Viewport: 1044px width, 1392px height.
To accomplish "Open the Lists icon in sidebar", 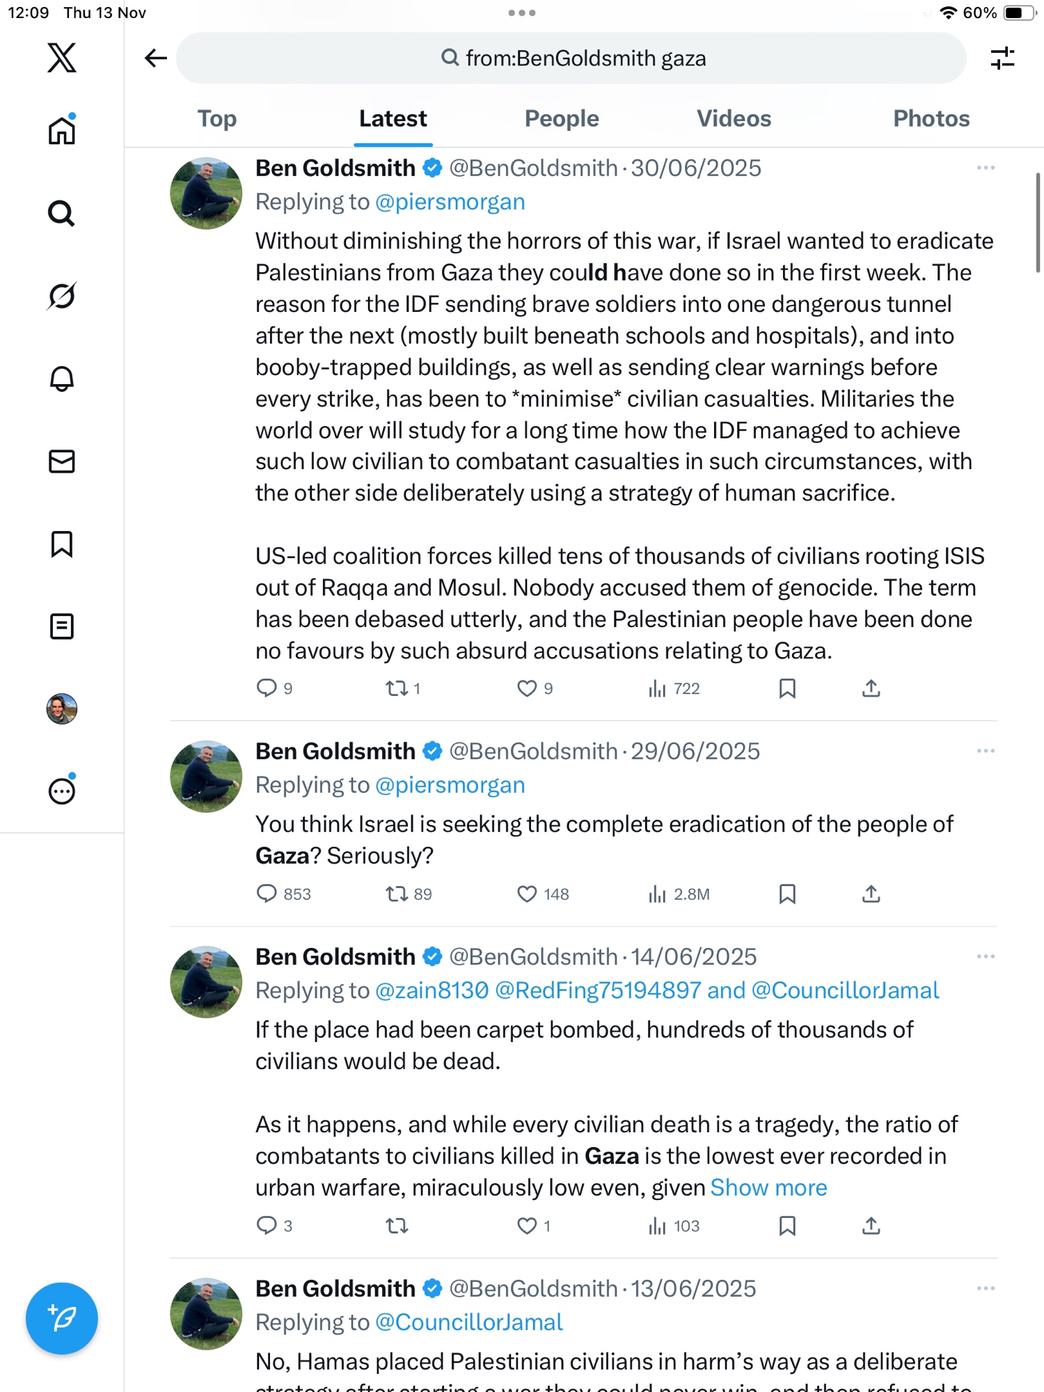I will coord(61,626).
